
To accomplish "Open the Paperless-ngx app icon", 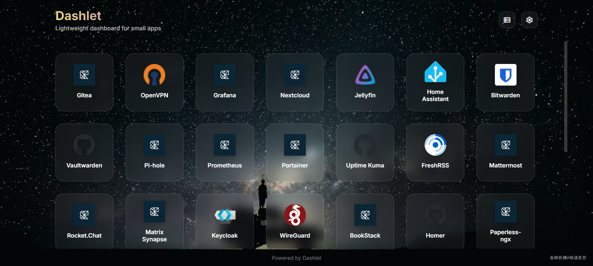I will [x=506, y=212].
